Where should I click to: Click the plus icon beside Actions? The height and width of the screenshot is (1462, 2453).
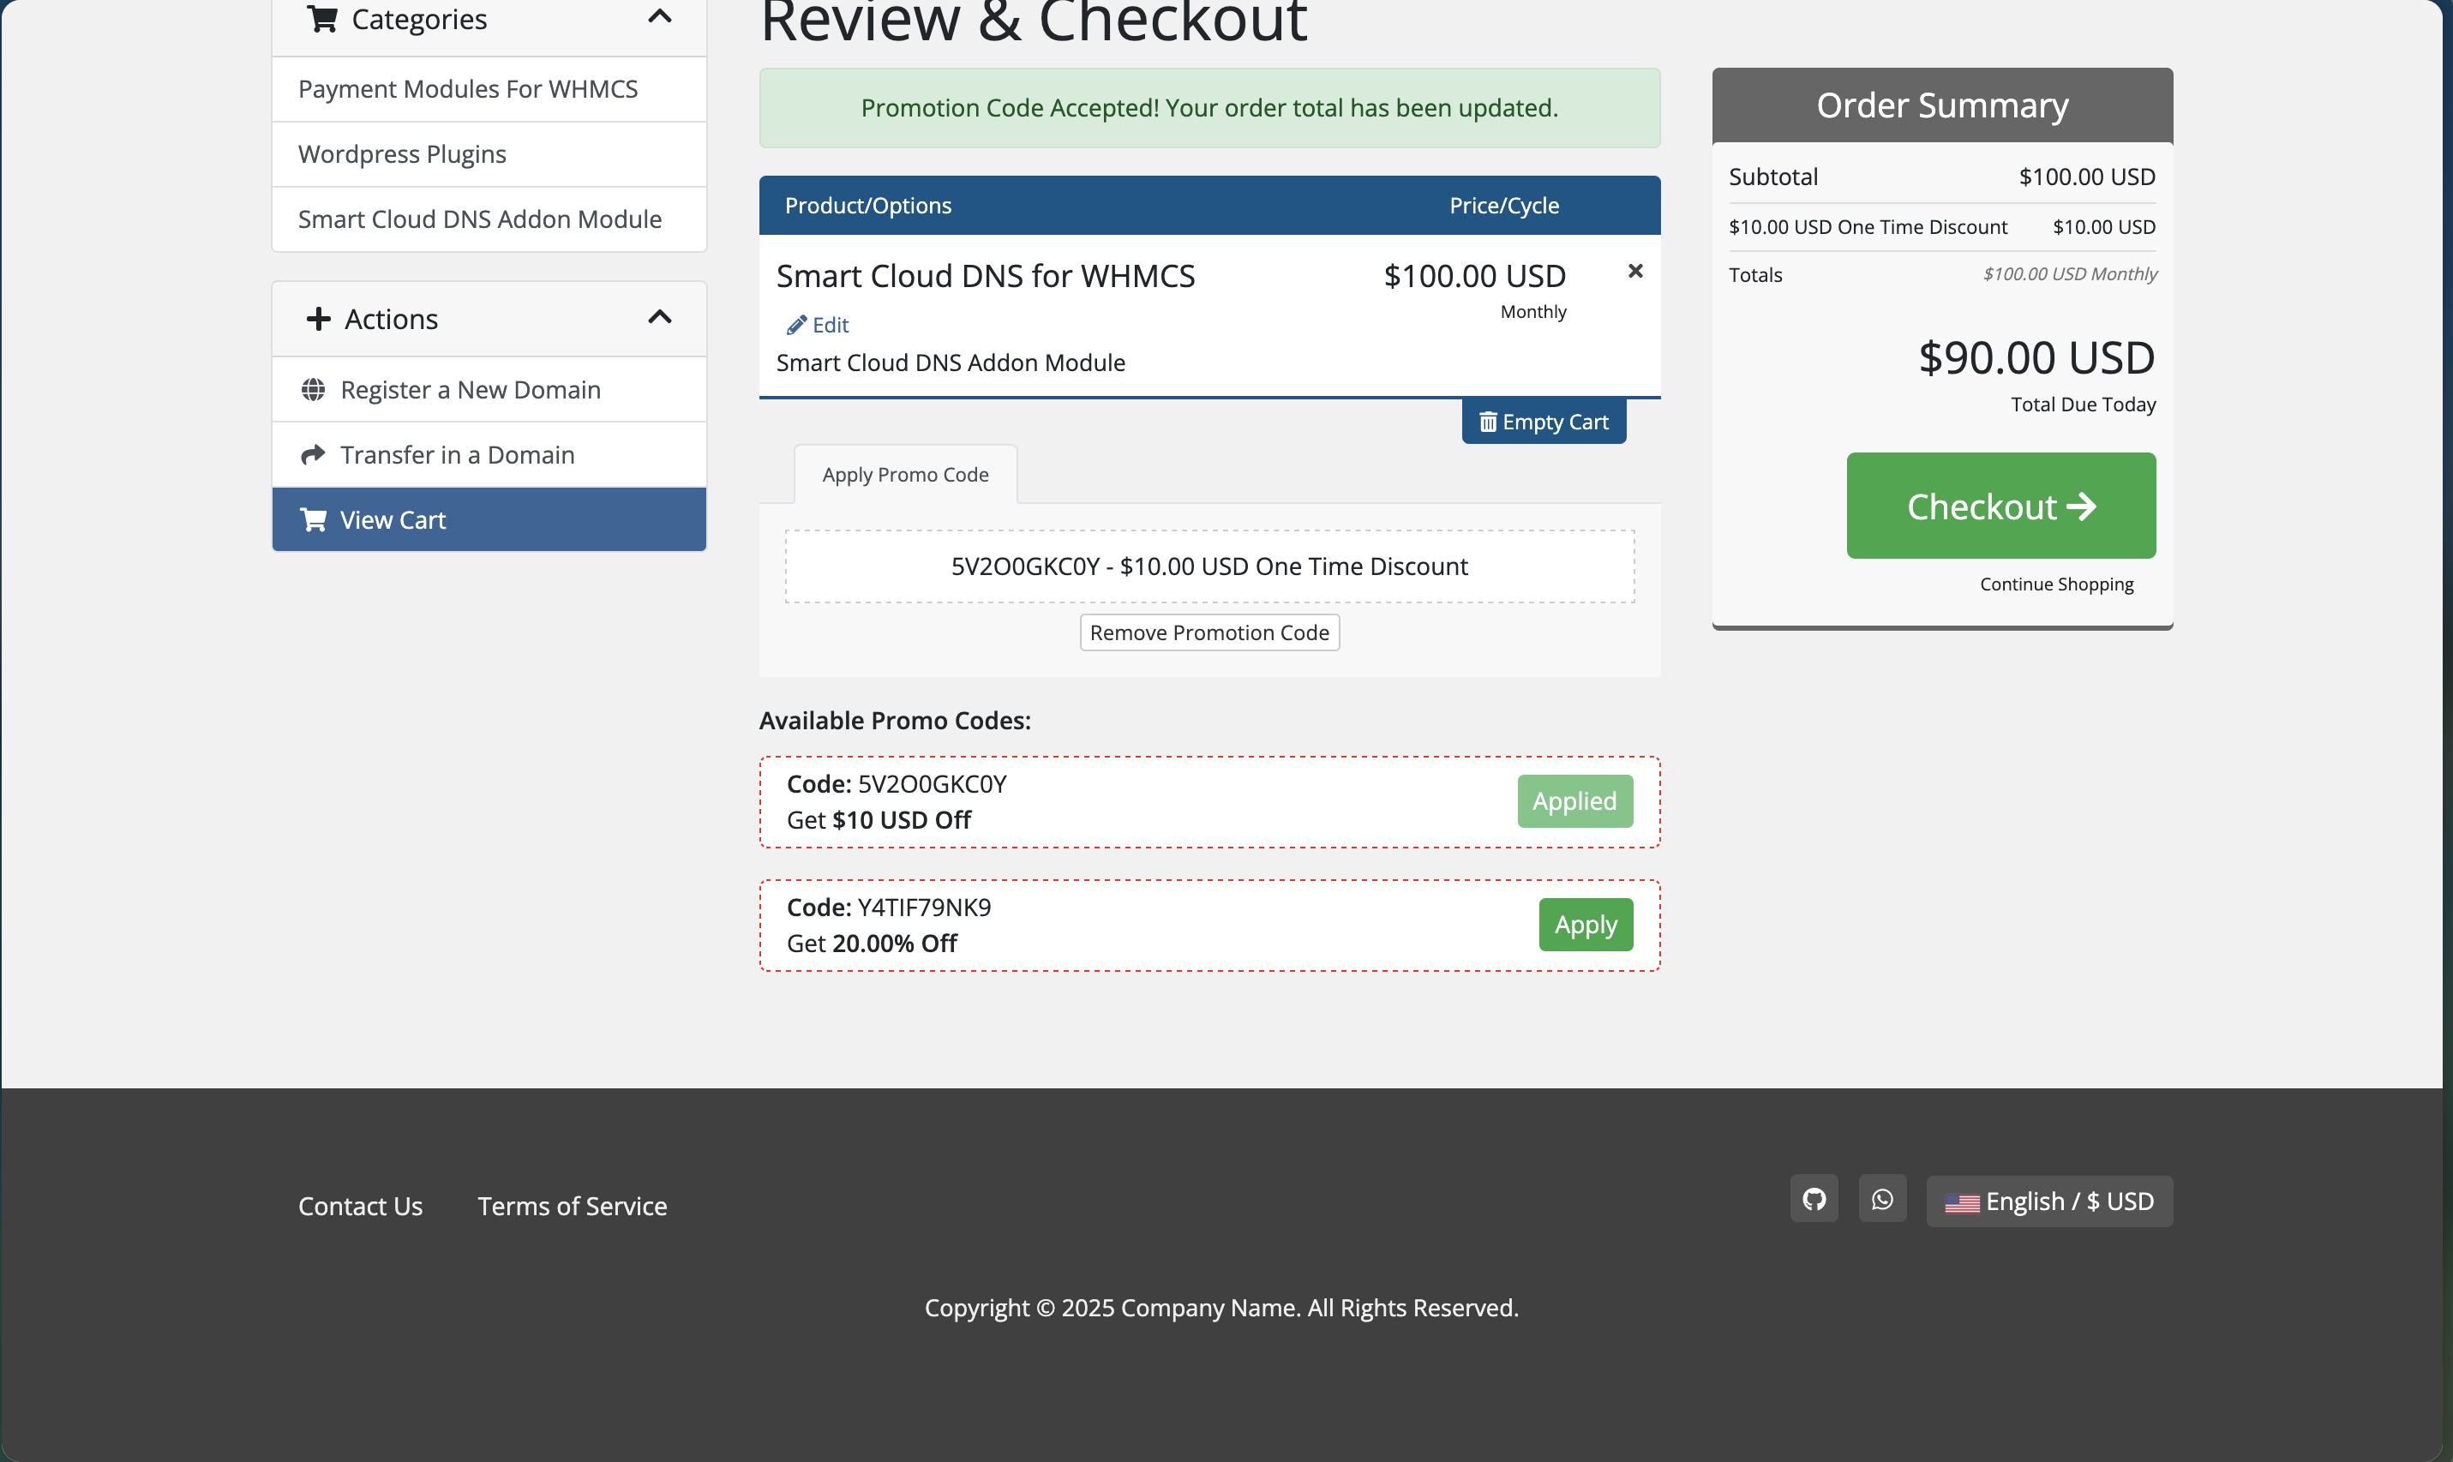[317, 319]
